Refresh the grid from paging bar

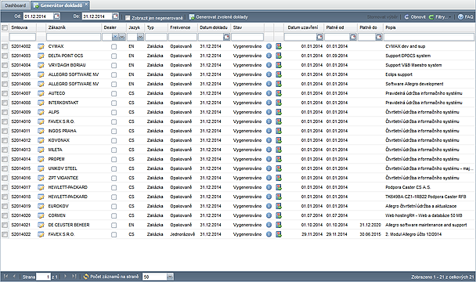coord(86,277)
